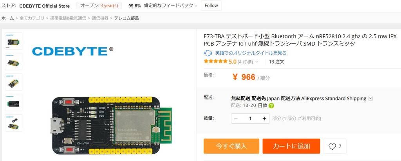Select the fourth thumbnail showing black board
Screen dimensions: 401x161
click(x=14, y=103)
